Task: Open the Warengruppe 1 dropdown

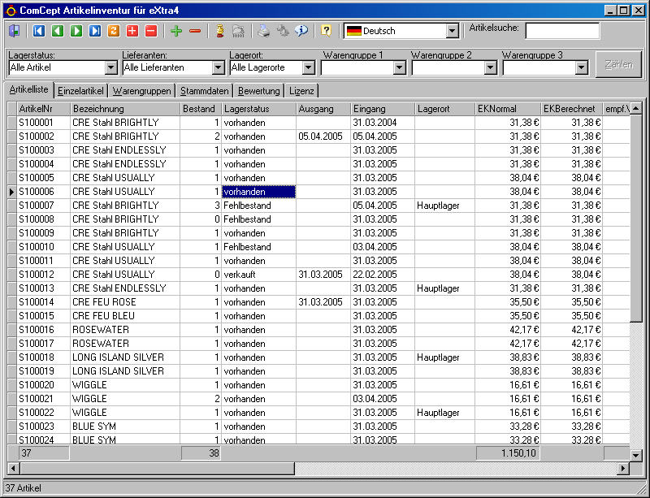Action: [x=399, y=67]
